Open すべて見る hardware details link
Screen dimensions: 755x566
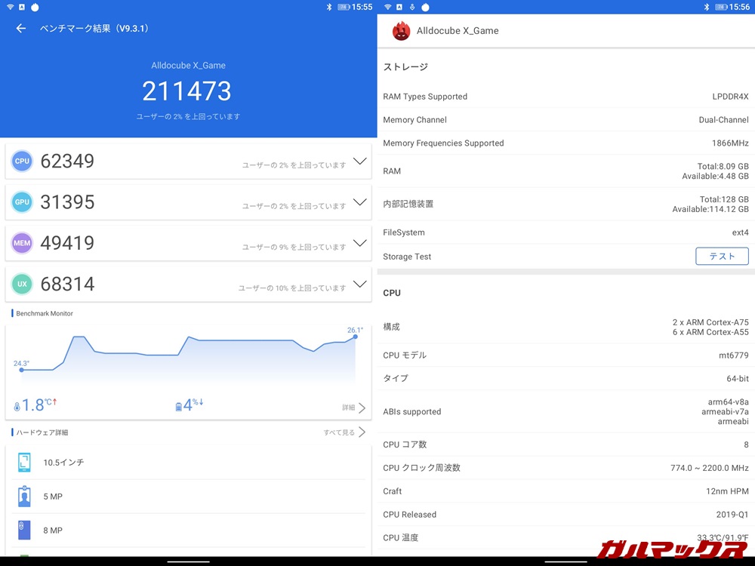(x=344, y=432)
